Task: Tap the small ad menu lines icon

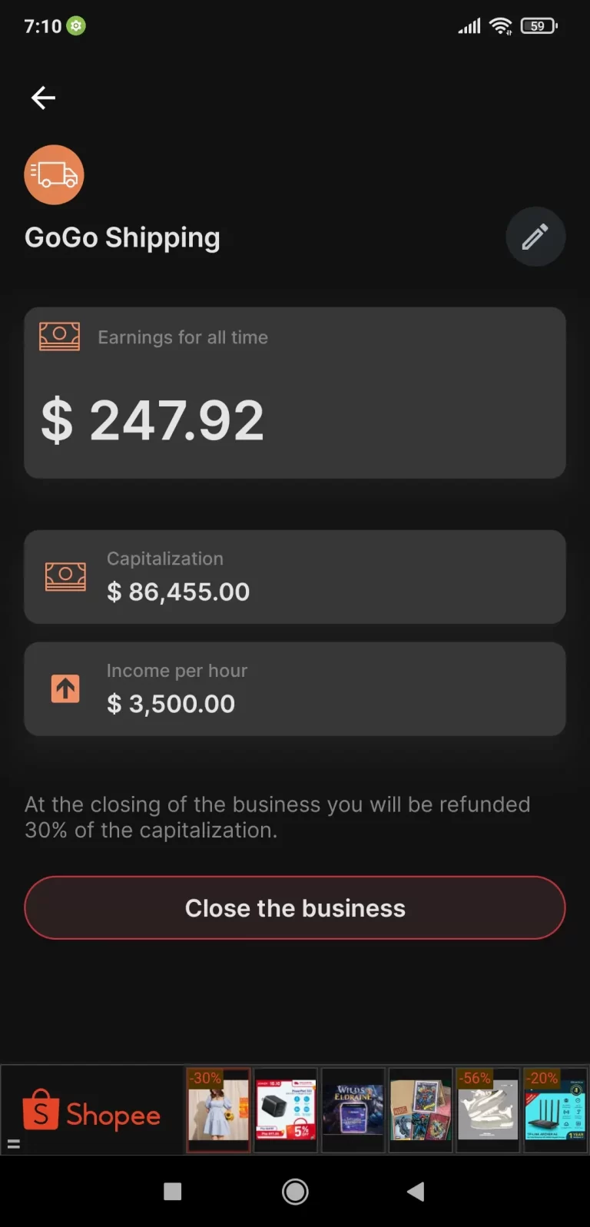Action: (x=13, y=1143)
